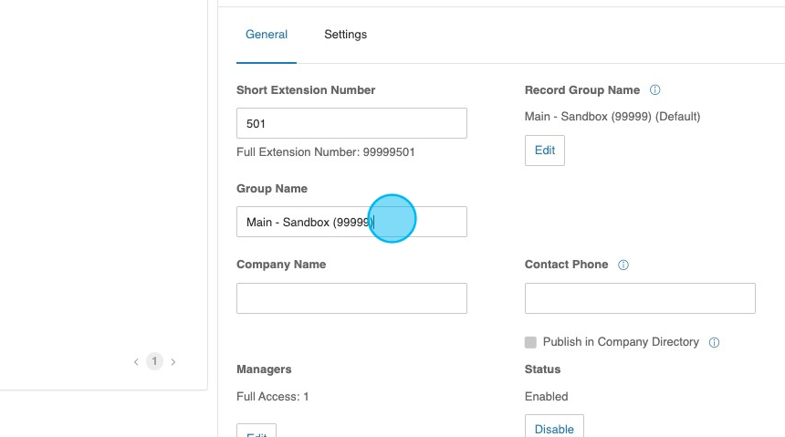
Task: Select the empty Company Name input
Action: [x=351, y=298]
